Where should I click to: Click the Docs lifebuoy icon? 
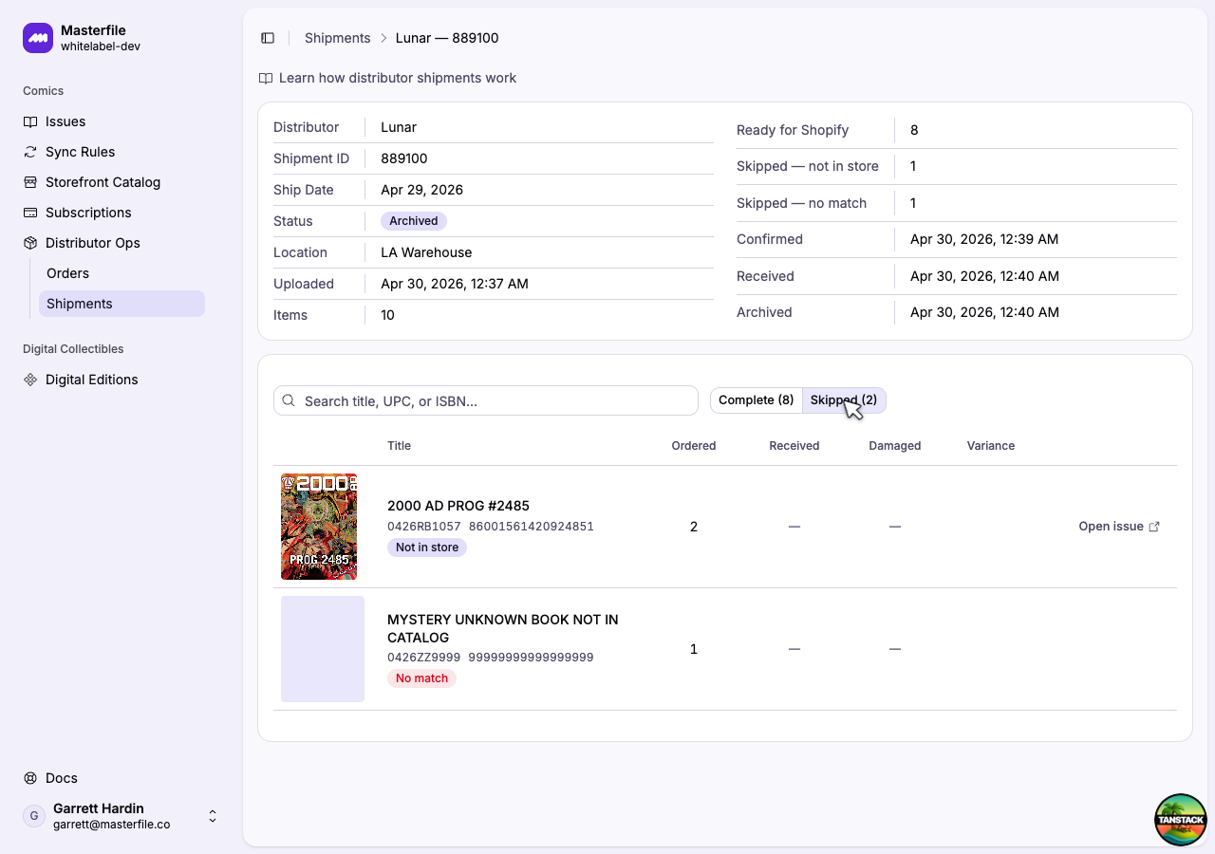pos(30,778)
